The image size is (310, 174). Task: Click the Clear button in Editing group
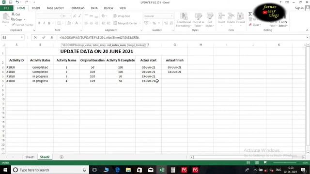tap(255, 25)
